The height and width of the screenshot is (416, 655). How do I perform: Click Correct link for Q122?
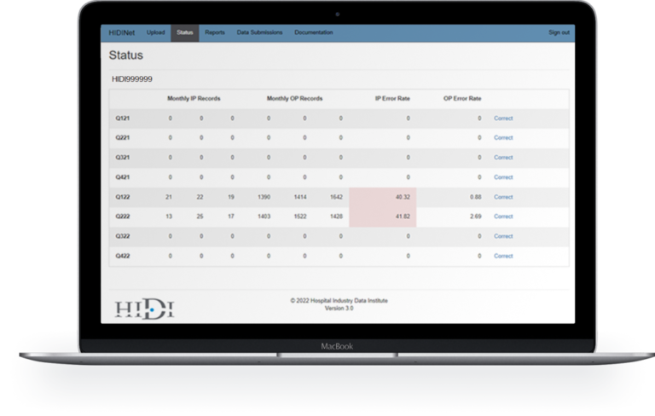coord(503,197)
